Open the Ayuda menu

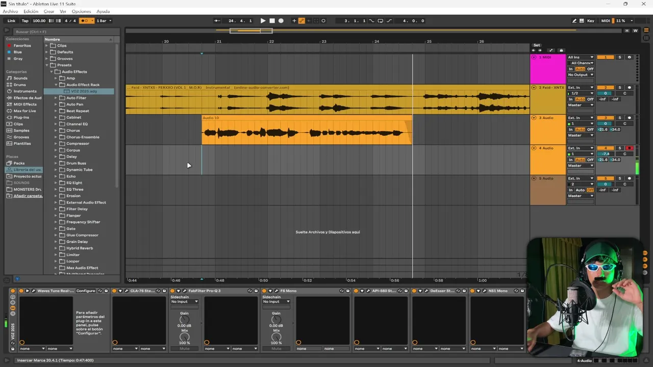click(x=103, y=11)
